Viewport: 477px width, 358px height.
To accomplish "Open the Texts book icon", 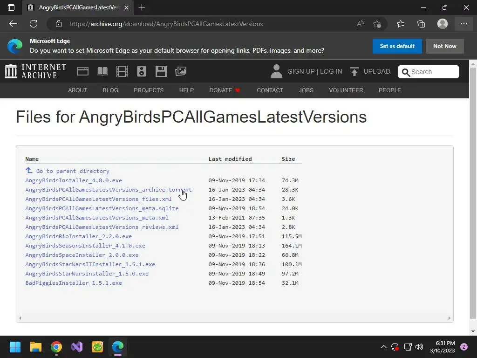I will tap(102, 71).
